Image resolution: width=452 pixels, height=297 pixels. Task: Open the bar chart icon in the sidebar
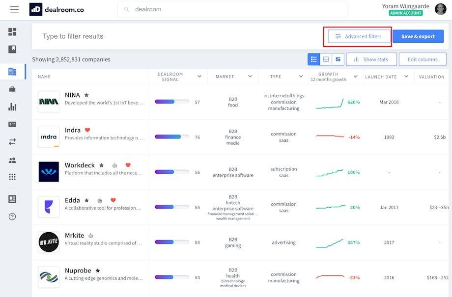[12, 107]
